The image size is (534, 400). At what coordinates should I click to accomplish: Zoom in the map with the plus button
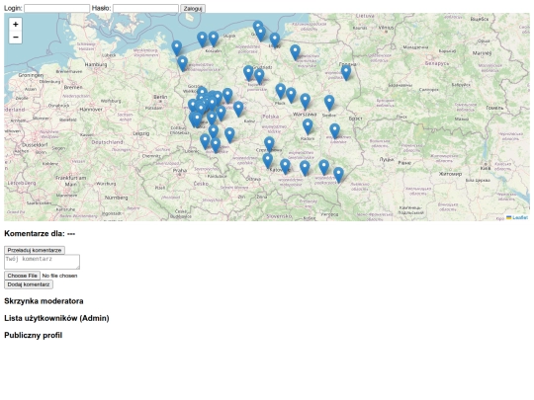coord(15,24)
